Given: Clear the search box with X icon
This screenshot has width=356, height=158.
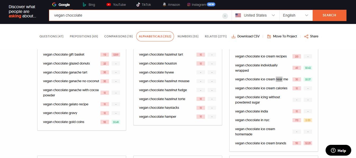Looking at the screenshot, I should [x=225, y=16].
